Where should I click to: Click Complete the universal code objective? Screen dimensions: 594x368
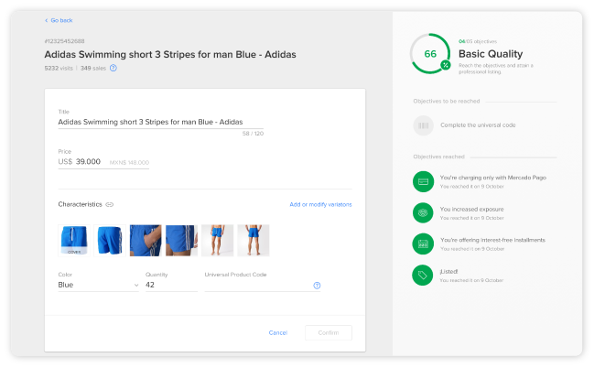click(x=478, y=125)
